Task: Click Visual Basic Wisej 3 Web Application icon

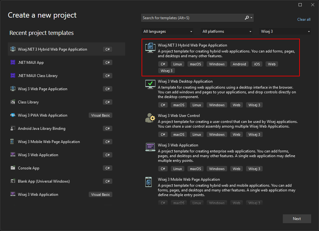Action: click(13, 194)
